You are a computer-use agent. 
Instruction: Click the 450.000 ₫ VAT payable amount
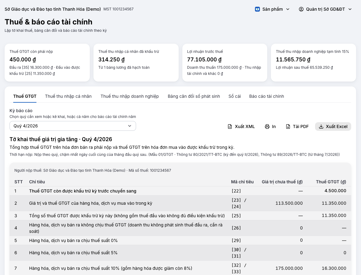tap(23, 60)
